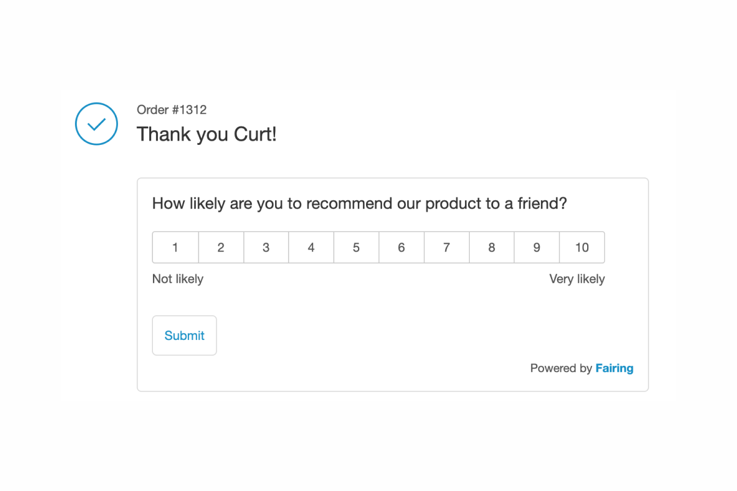
Task: Click the Very likely label
Action: 577,279
